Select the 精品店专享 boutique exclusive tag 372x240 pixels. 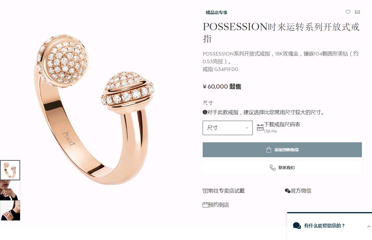[x=216, y=12]
